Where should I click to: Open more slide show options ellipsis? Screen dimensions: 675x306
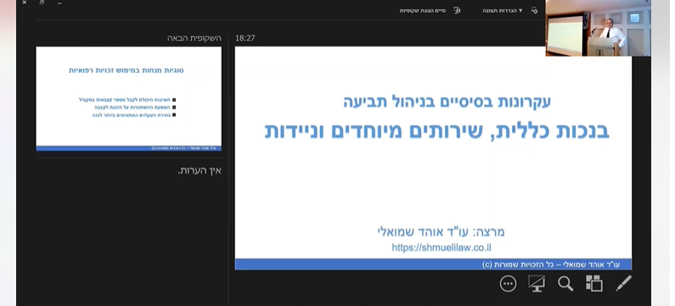(x=508, y=284)
